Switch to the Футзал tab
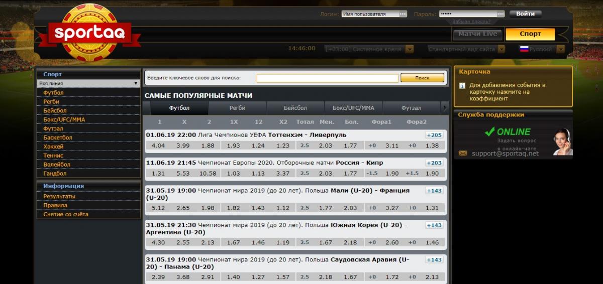 click(x=411, y=108)
